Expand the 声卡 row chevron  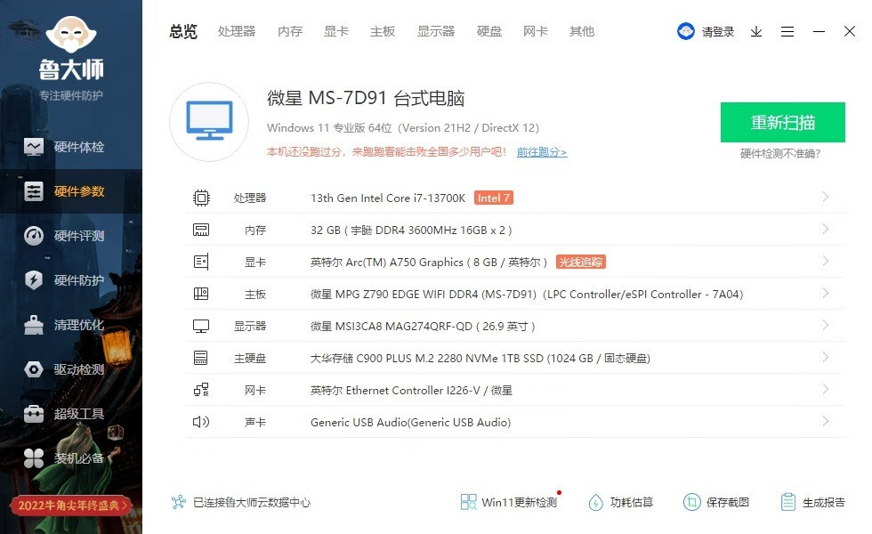(826, 421)
